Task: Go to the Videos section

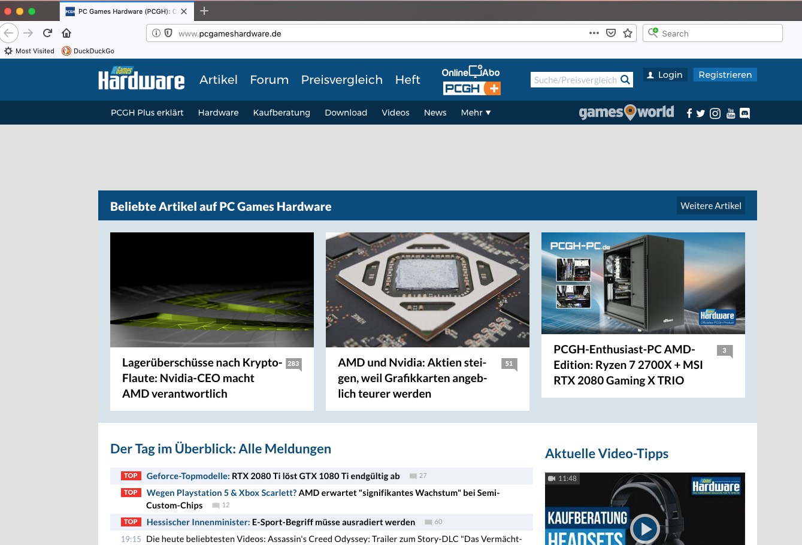Action: 396,113
